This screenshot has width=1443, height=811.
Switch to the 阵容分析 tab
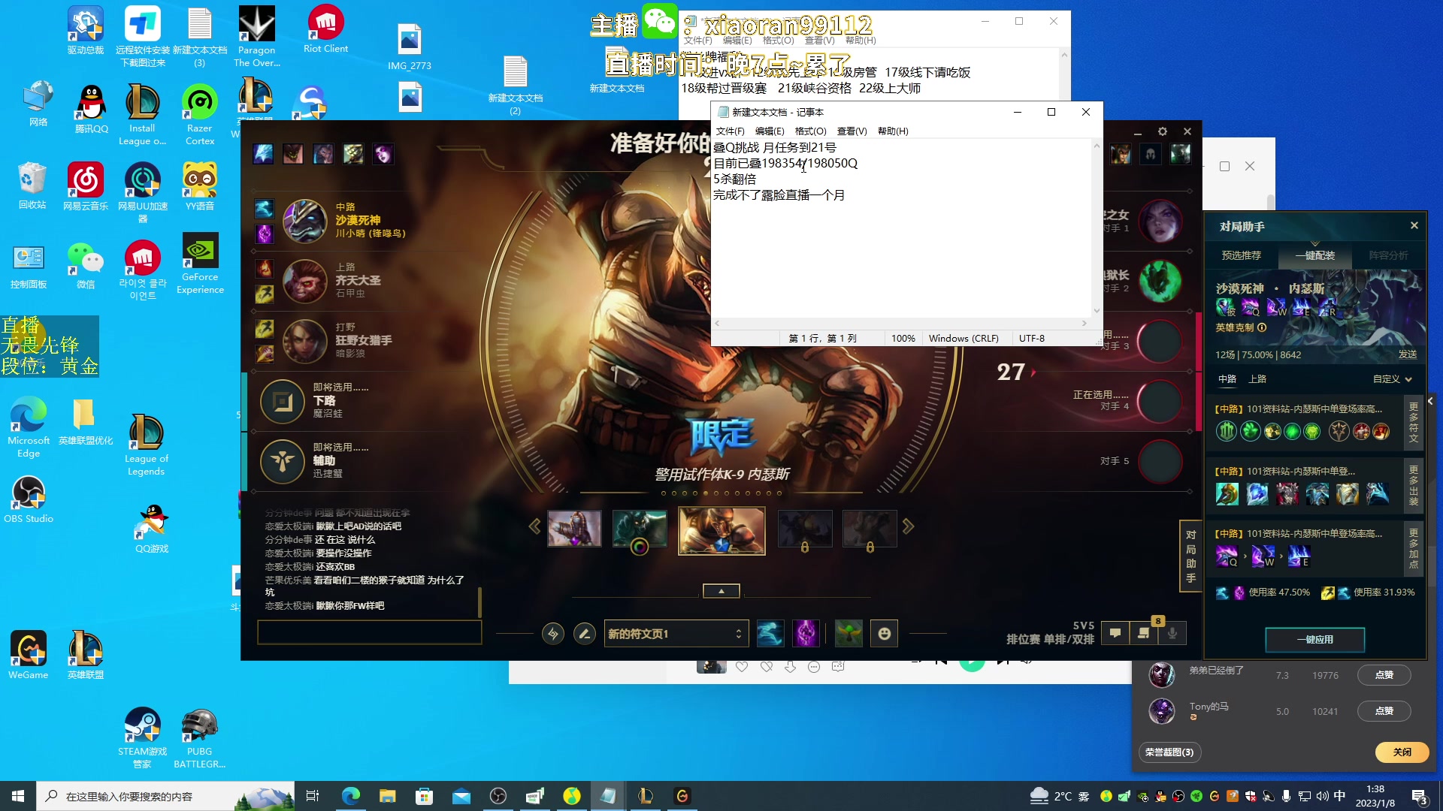click(x=1389, y=255)
